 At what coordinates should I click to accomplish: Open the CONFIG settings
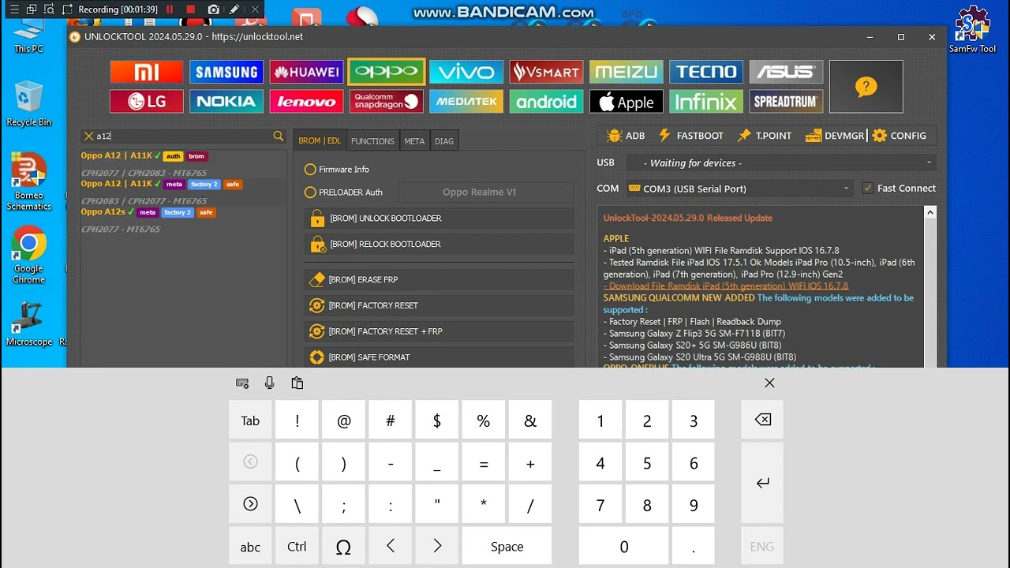(900, 135)
